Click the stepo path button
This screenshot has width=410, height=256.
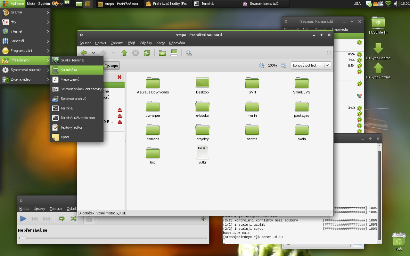[x=111, y=66]
